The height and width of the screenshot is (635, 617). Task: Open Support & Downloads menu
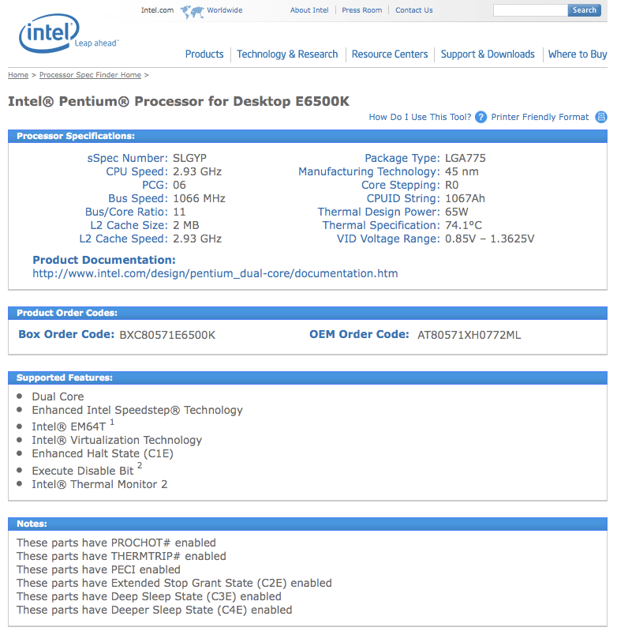point(488,54)
